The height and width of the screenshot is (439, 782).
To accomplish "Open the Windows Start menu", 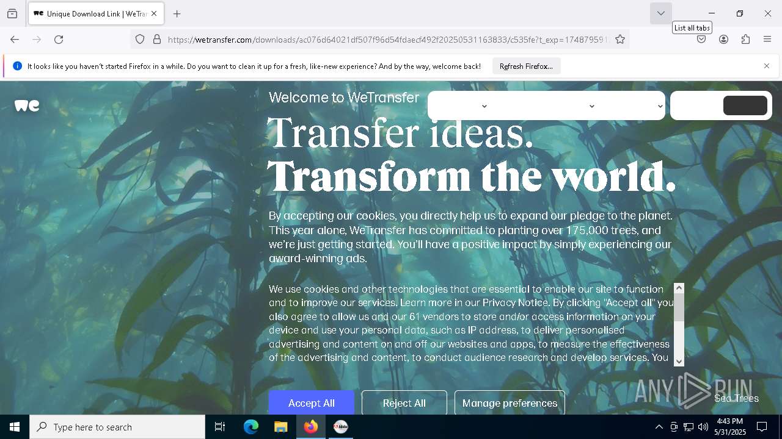I will coord(15,427).
